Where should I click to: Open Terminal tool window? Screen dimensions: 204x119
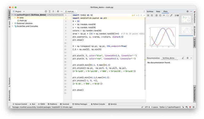point(65,104)
